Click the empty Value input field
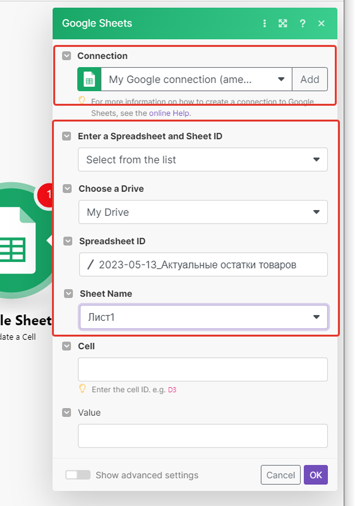The width and height of the screenshot is (355, 506). click(x=203, y=436)
